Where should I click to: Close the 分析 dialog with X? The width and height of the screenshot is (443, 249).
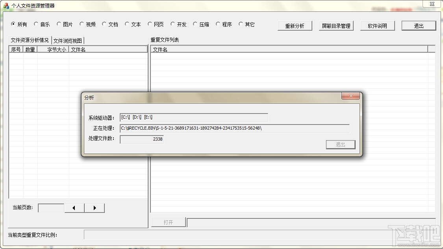[x=350, y=96]
